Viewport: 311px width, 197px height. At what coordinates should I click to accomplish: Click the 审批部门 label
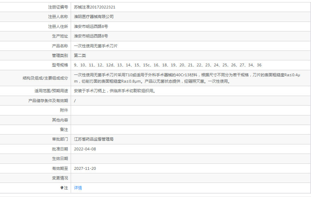click(x=60, y=139)
